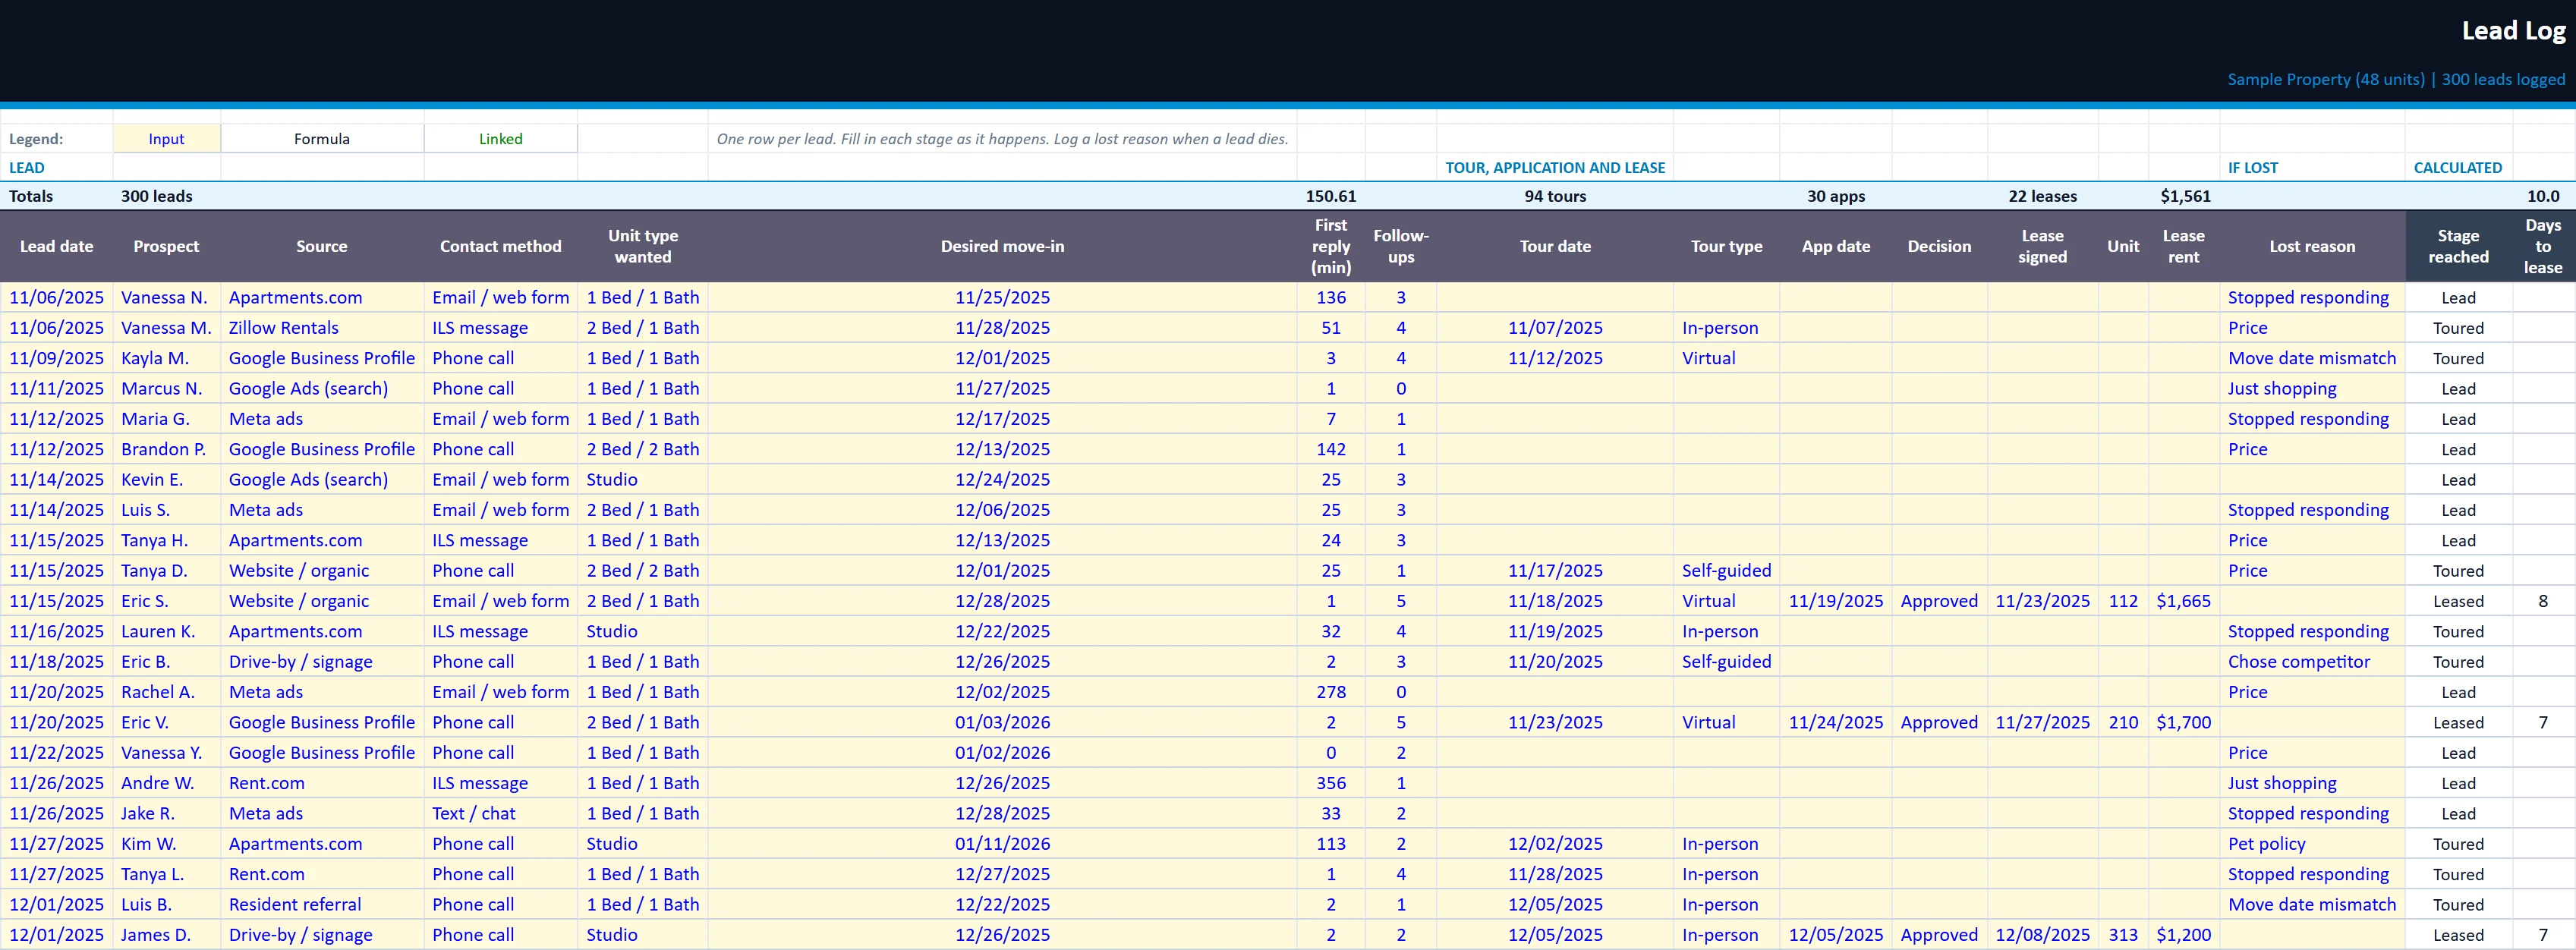Viewport: 2576px width, 950px height.
Task: Select Marcus N.'s Just shopping lost reason
Action: (2312, 388)
